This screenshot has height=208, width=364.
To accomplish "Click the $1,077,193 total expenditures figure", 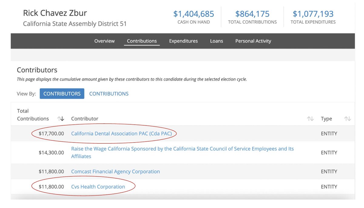I will click(x=313, y=14).
